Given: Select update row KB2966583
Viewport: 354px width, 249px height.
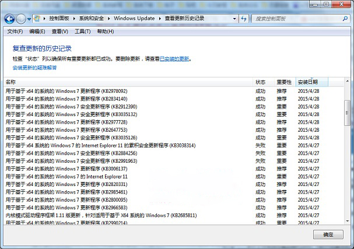Looking at the screenshot, I should coord(174,208).
